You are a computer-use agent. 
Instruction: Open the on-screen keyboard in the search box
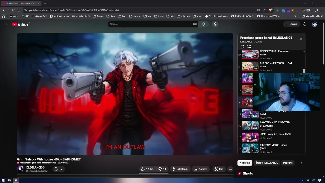pos(195,24)
